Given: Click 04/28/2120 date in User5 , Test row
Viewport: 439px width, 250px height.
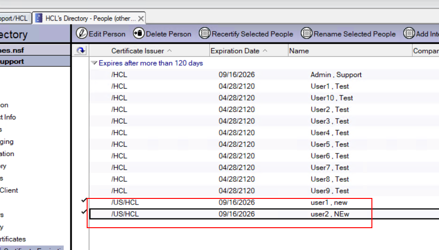Looking at the screenshot, I should pyautogui.click(x=237, y=144).
